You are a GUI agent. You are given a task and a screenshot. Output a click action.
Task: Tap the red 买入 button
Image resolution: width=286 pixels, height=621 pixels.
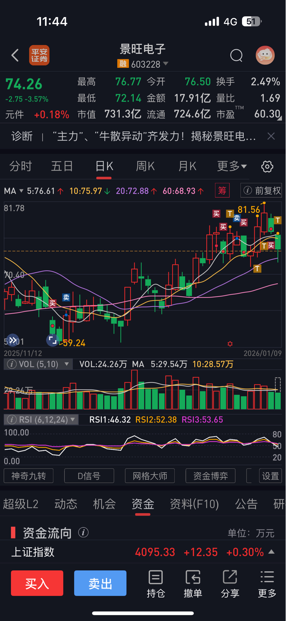tap(37, 583)
